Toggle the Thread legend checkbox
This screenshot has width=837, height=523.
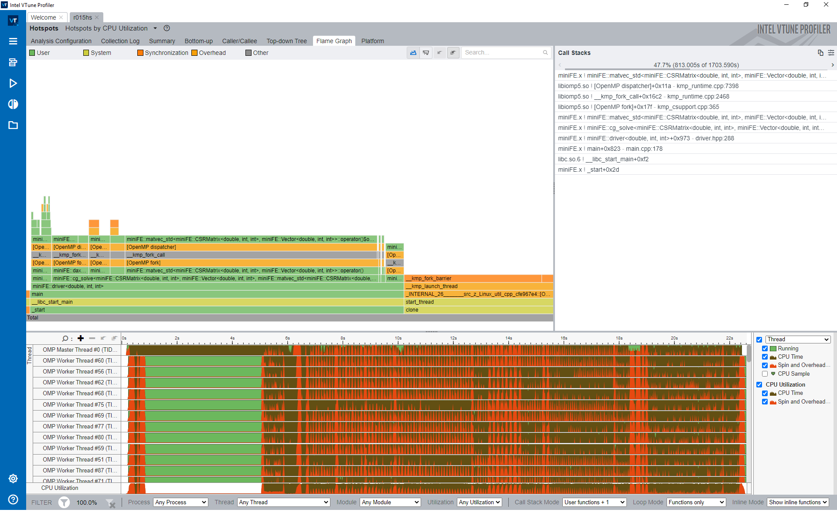[x=759, y=340]
